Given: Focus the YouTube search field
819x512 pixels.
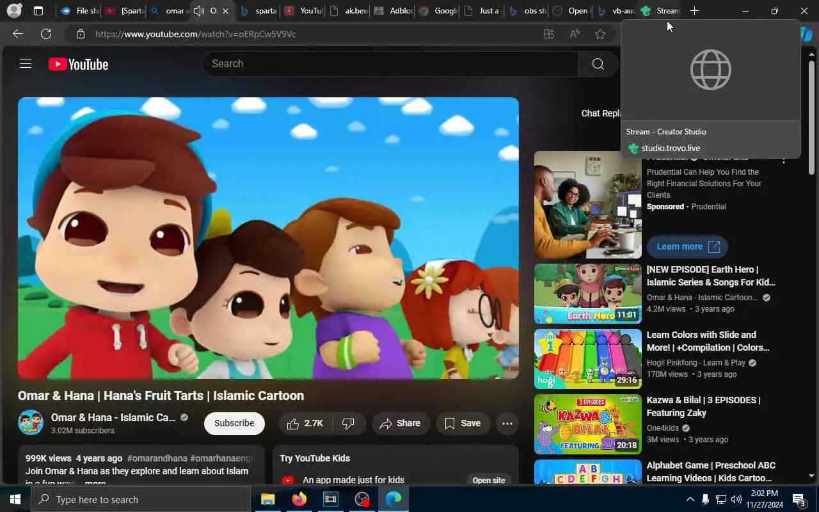Looking at the screenshot, I should pyautogui.click(x=390, y=64).
